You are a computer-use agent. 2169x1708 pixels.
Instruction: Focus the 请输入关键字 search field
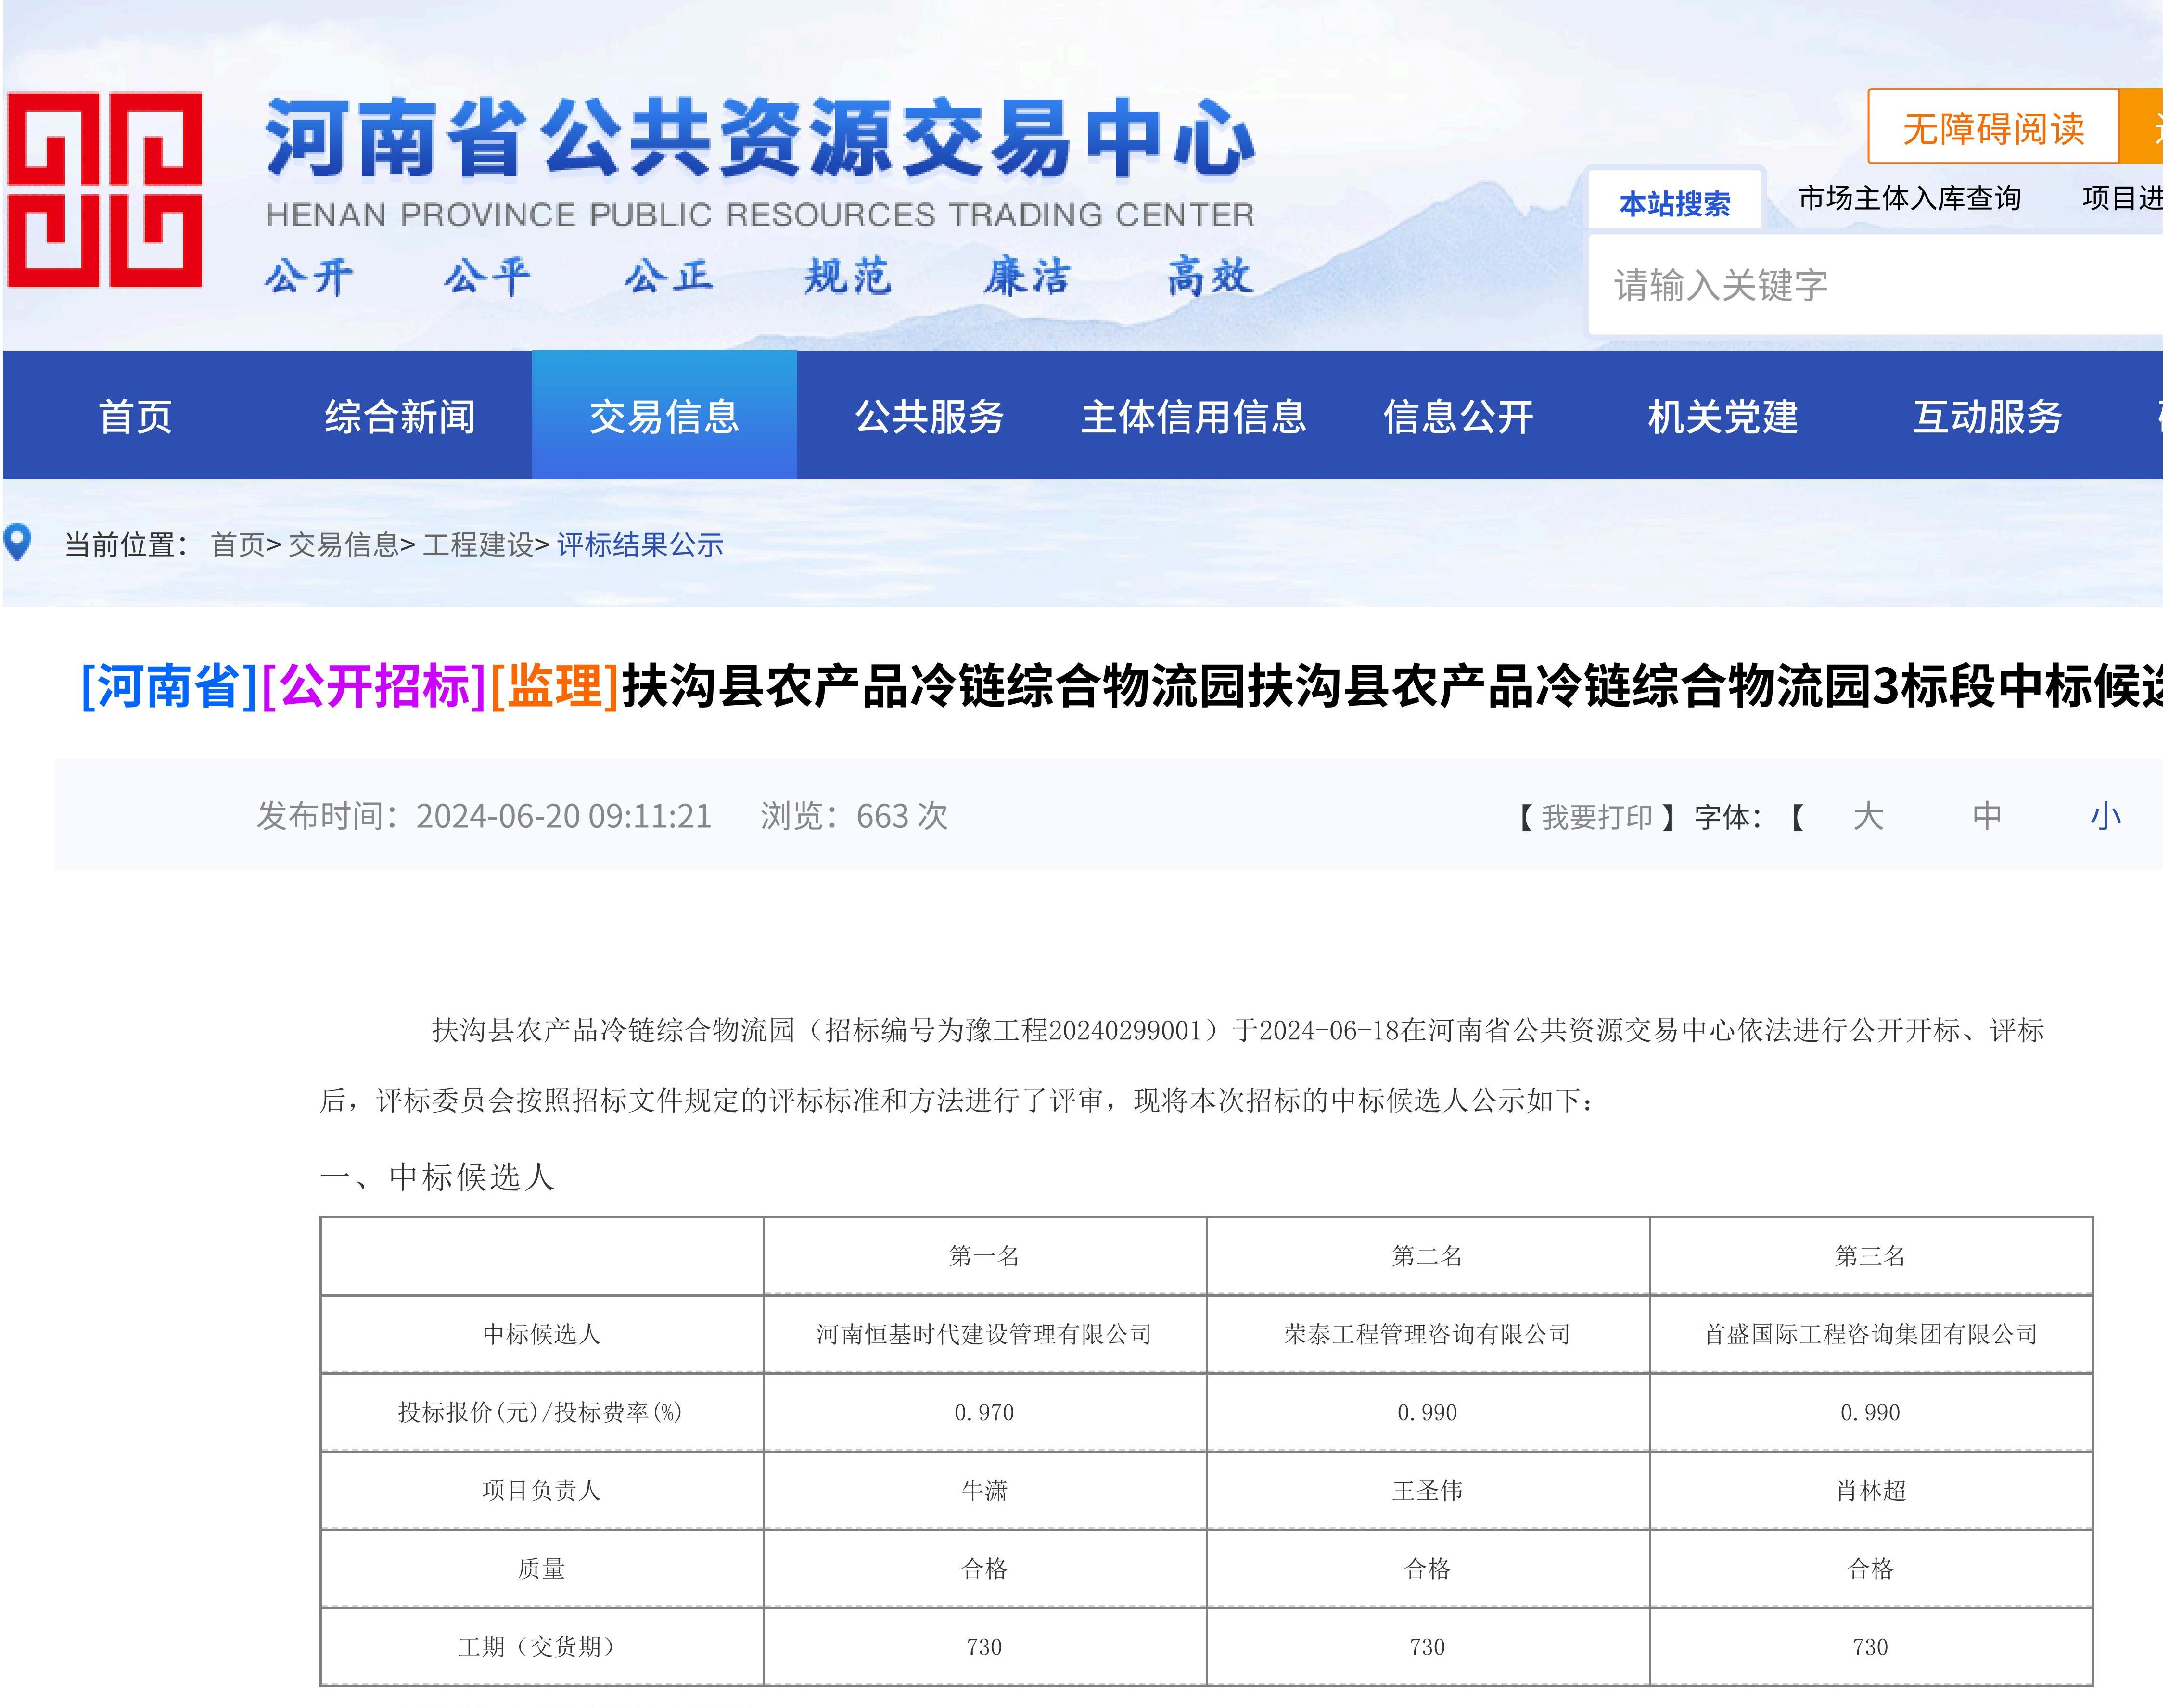1877,286
